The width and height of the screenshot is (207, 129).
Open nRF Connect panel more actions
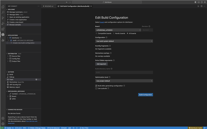[38, 6]
